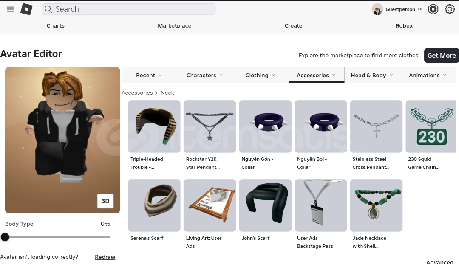
Task: Select the Stainless Steel Cross Pendant thumbnail
Action: [x=376, y=126]
